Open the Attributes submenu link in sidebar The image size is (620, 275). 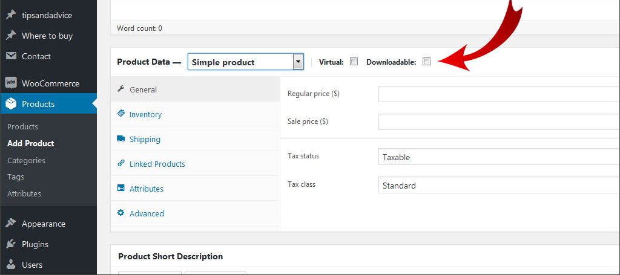point(24,193)
